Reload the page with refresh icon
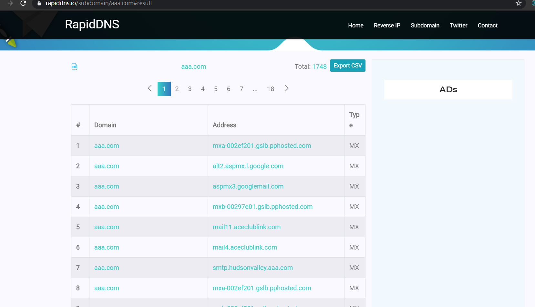Screen dimensions: 535x307 pos(23,3)
